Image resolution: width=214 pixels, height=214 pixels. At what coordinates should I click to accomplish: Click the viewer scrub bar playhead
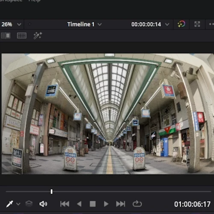51,191
